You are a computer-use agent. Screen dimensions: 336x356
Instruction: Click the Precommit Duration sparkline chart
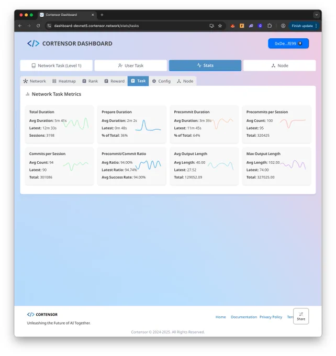[222, 124]
